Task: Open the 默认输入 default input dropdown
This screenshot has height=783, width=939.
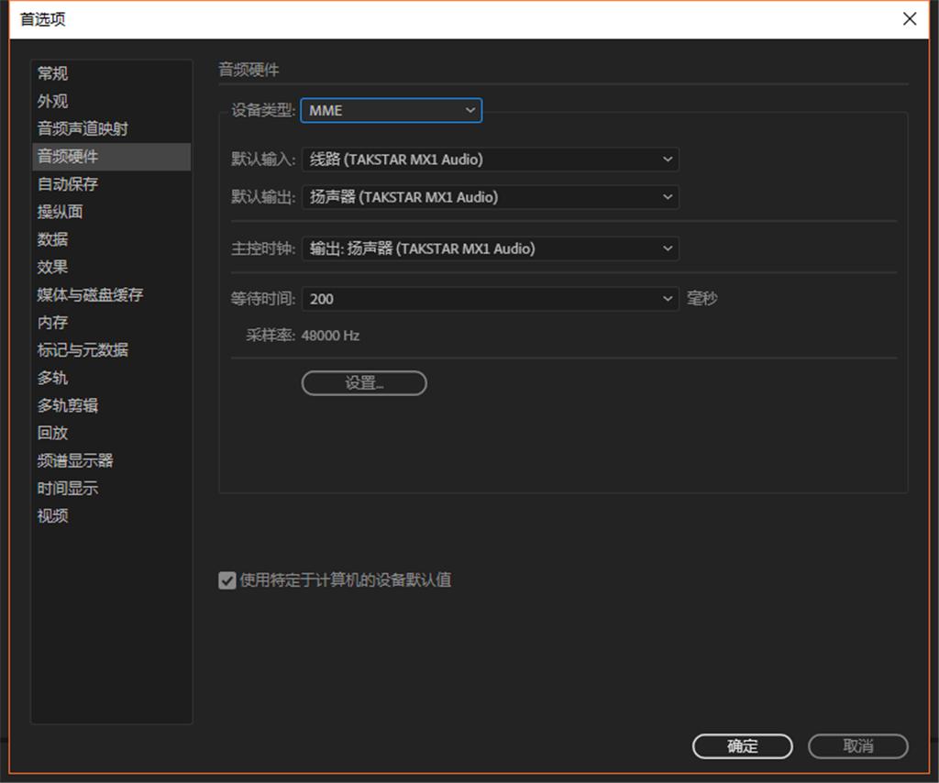Action: [x=491, y=159]
